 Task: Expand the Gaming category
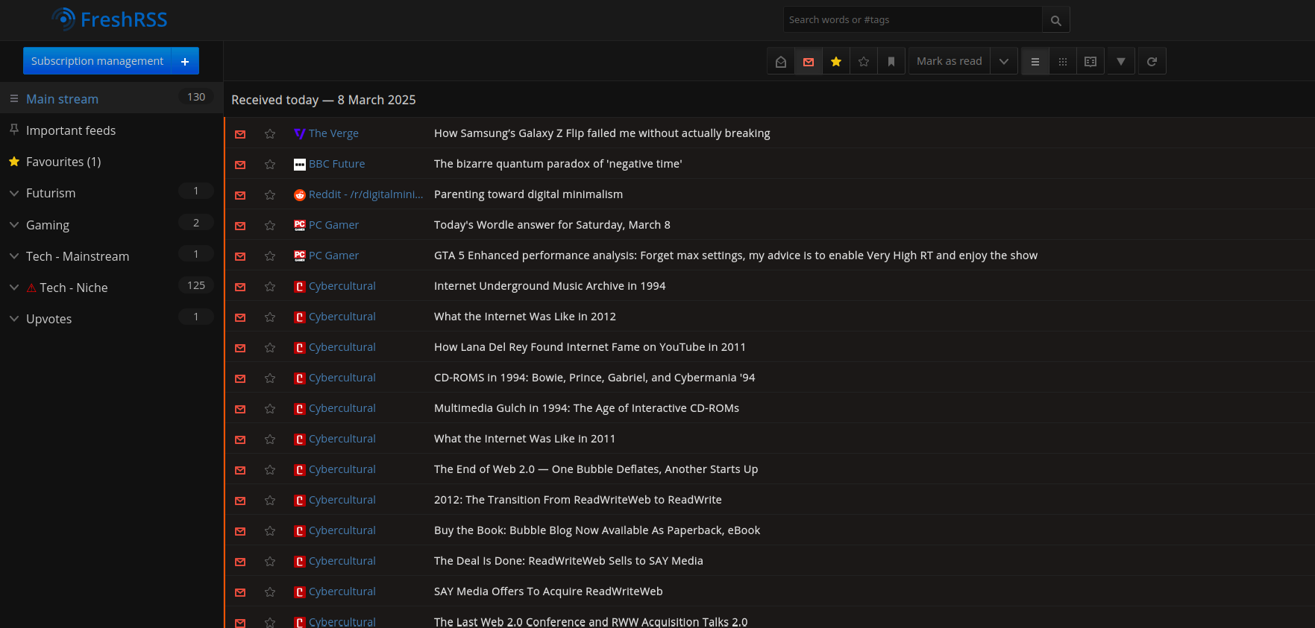[x=14, y=225]
